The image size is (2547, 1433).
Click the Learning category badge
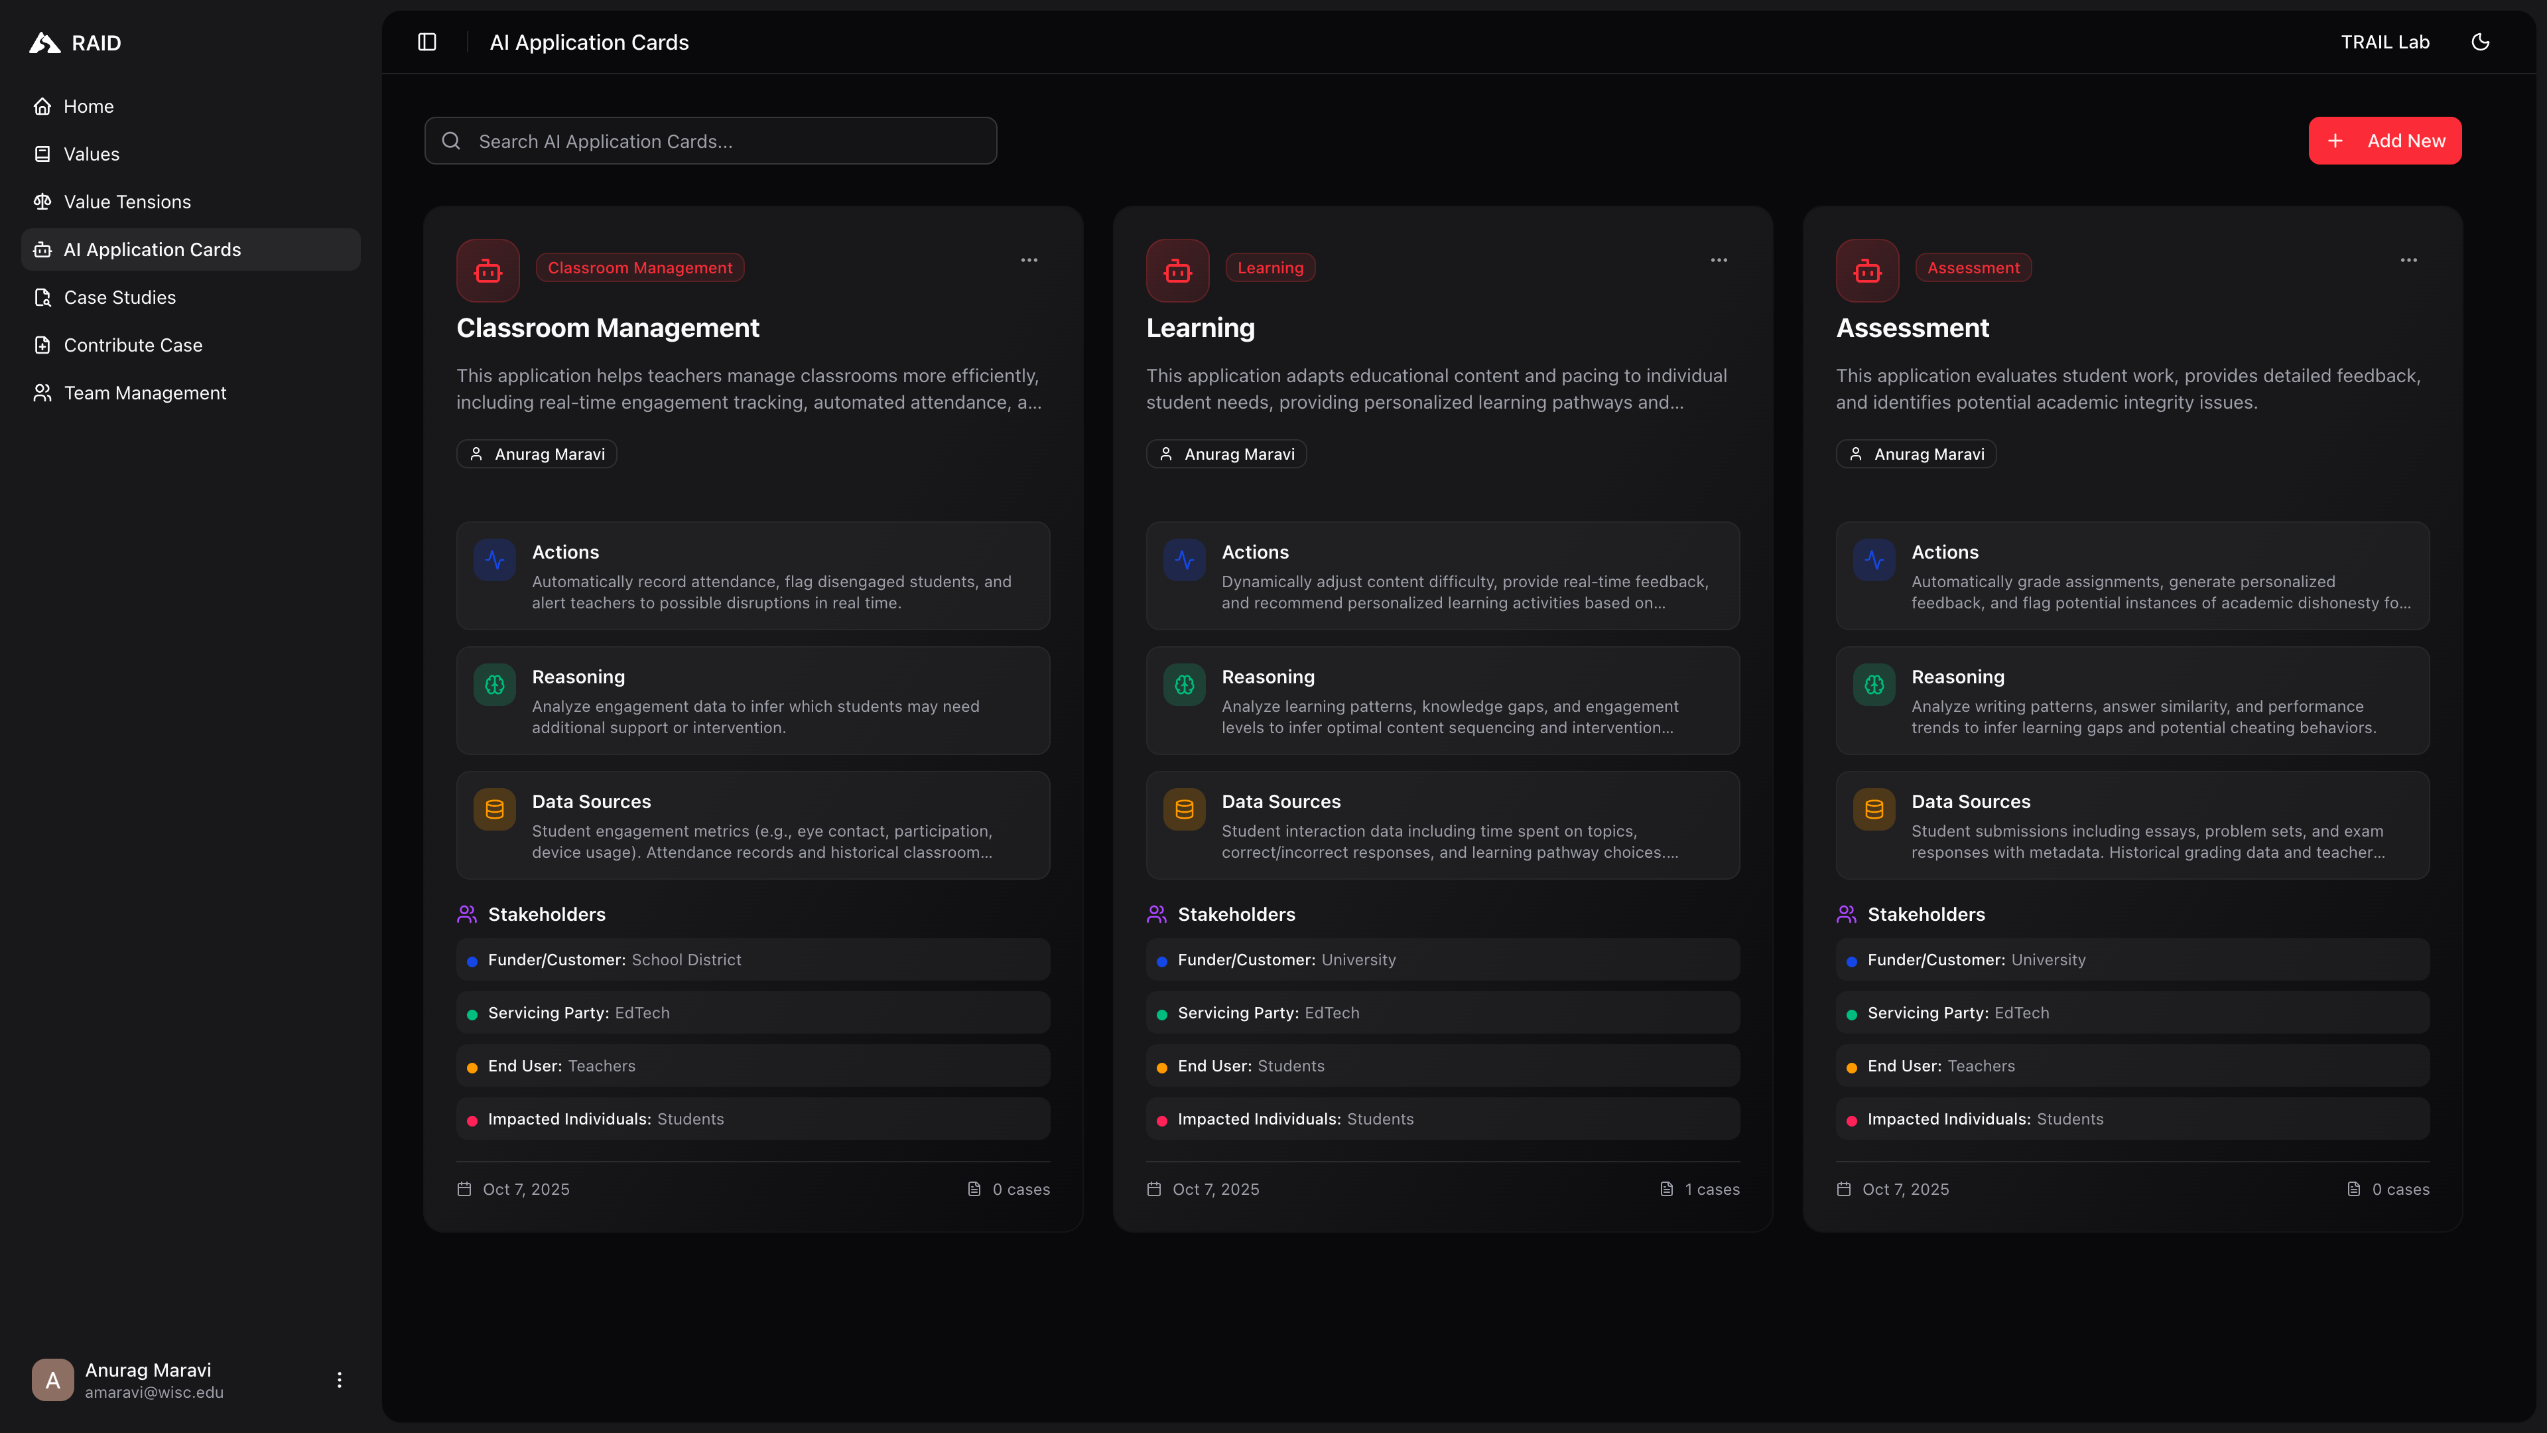tap(1271, 267)
